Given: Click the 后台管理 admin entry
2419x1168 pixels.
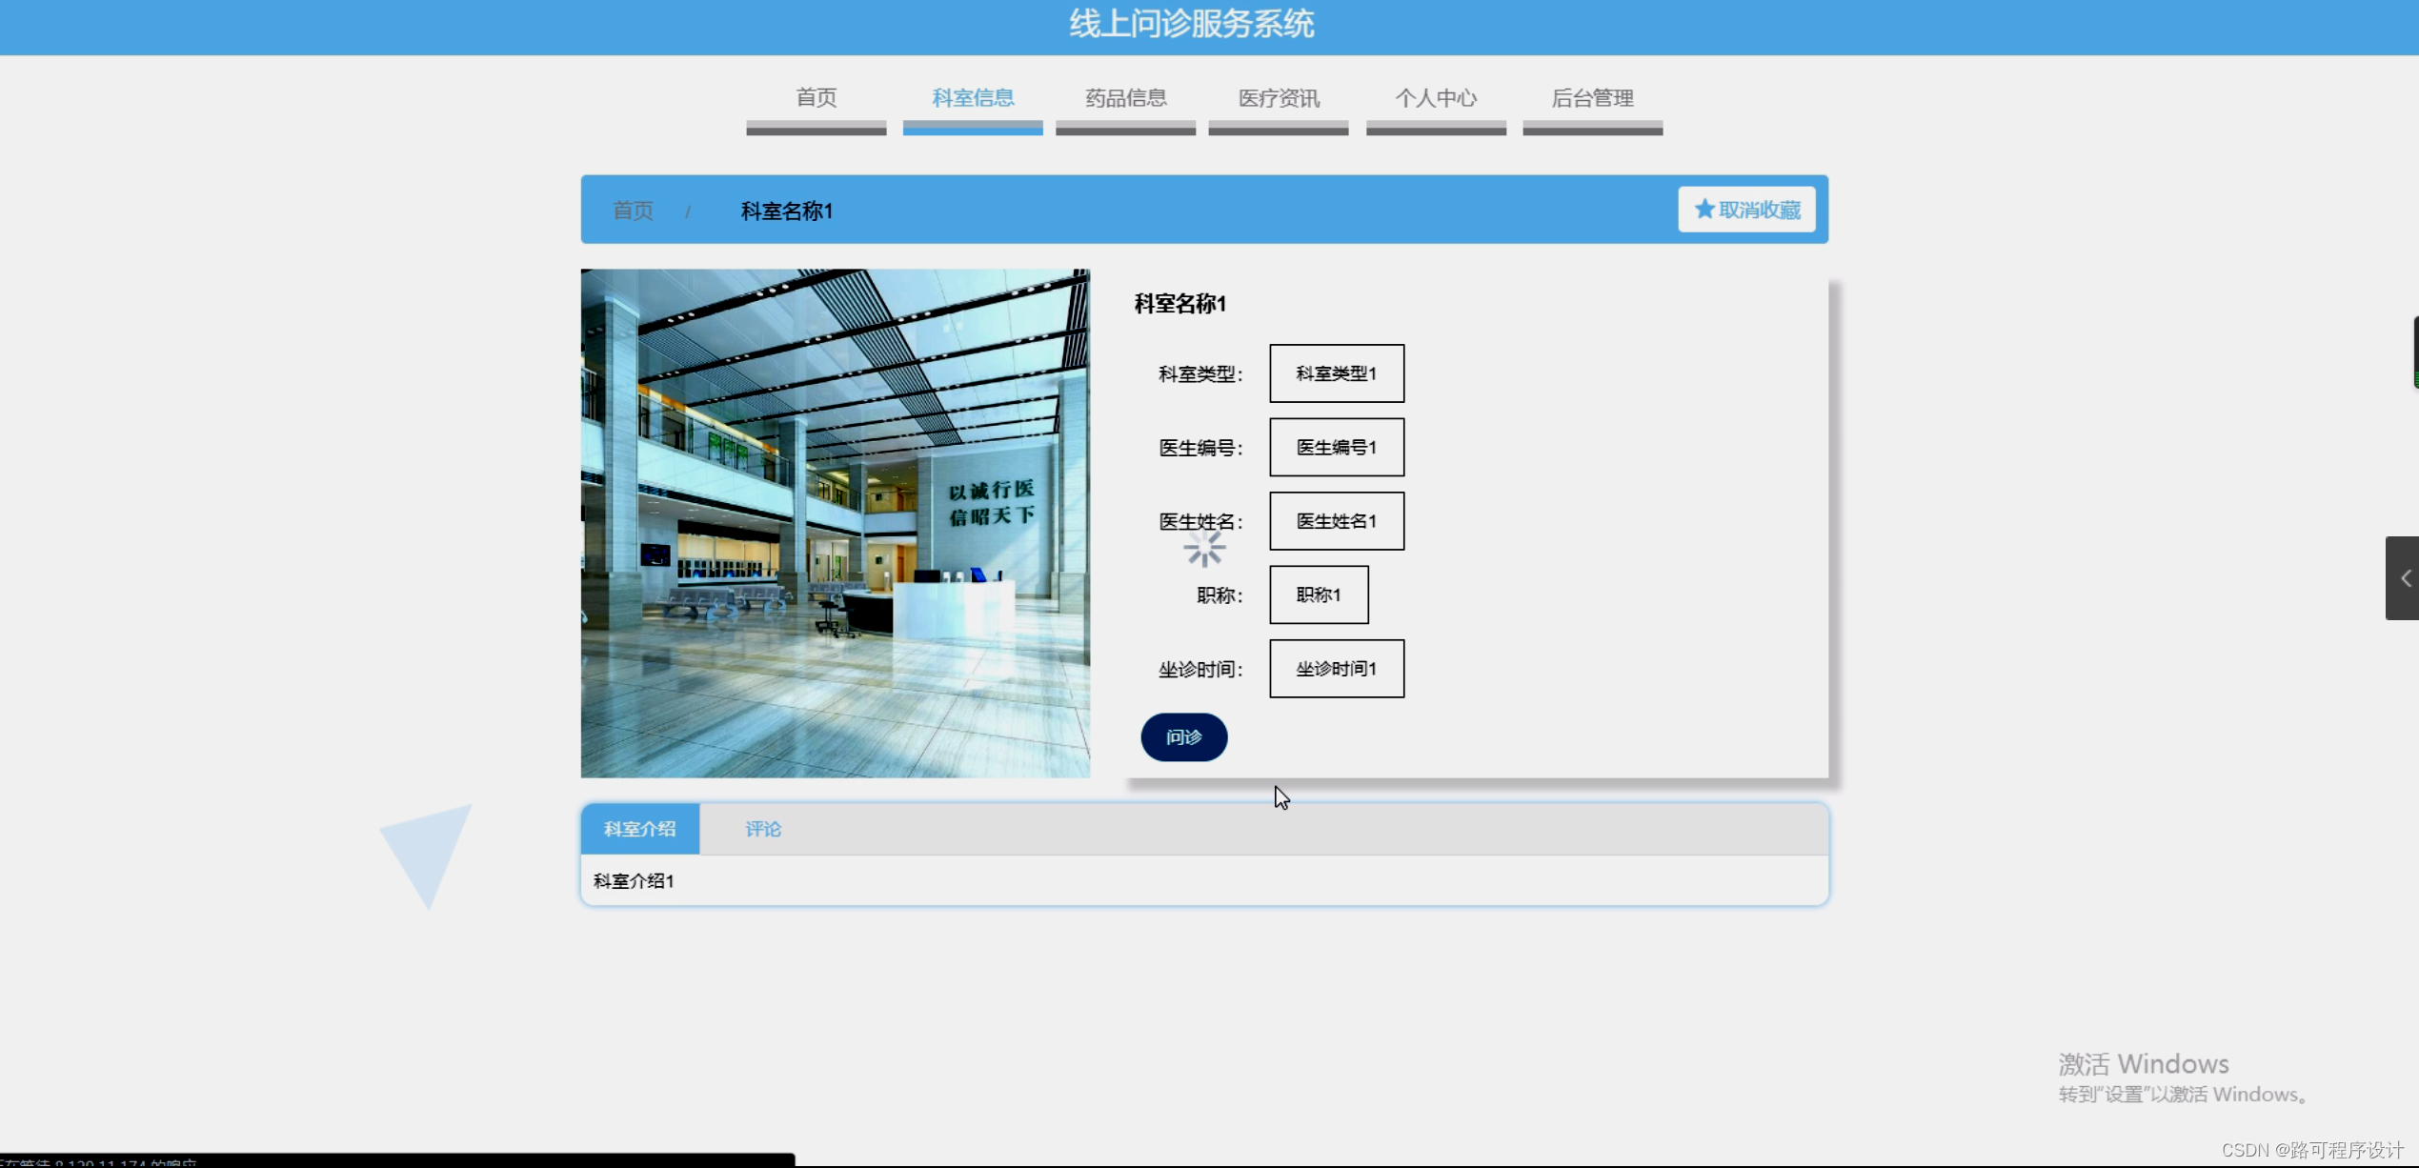Looking at the screenshot, I should coord(1592,97).
